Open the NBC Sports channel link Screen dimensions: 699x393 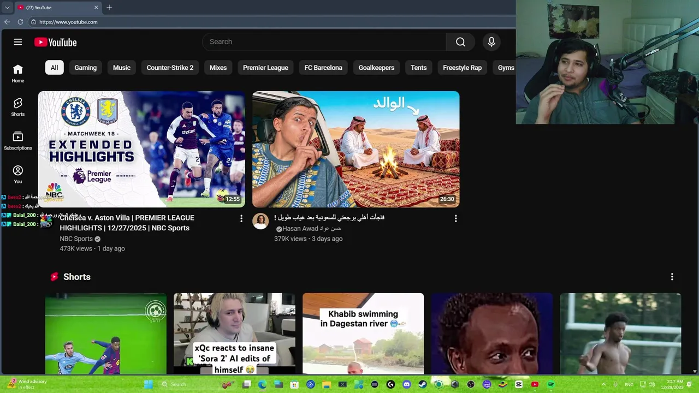point(76,239)
